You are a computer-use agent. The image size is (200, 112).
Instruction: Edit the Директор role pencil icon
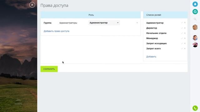click(x=182, y=28)
